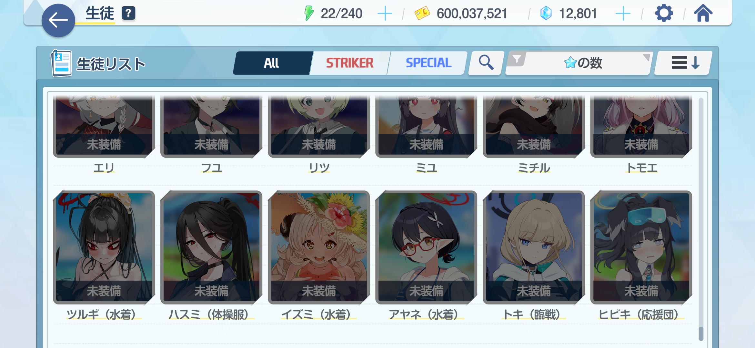Open the イズミ（水着） student portrait
The image size is (755, 348).
point(319,247)
